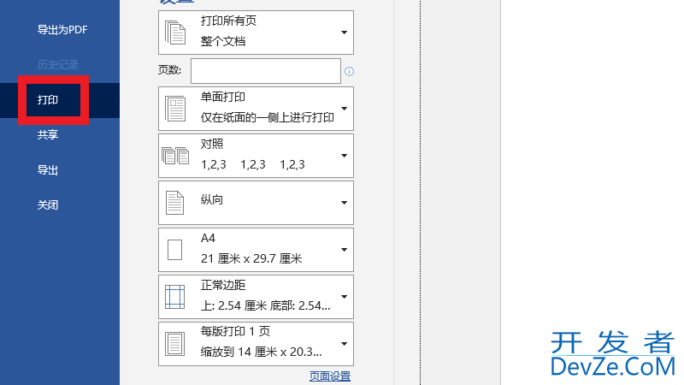This screenshot has width=684, height=385.
Task: Open the 对照 collation dropdown arrow
Action: point(345,156)
